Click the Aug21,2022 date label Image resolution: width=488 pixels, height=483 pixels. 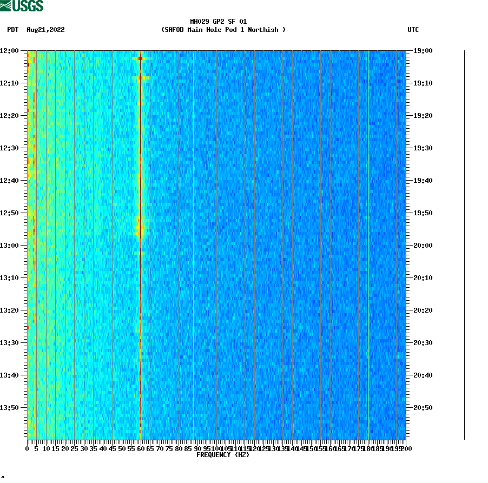click(x=44, y=30)
